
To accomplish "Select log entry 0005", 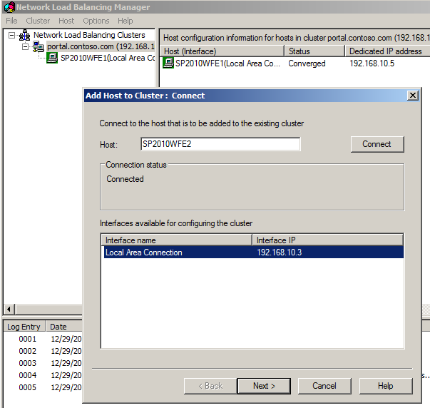I will [27, 387].
